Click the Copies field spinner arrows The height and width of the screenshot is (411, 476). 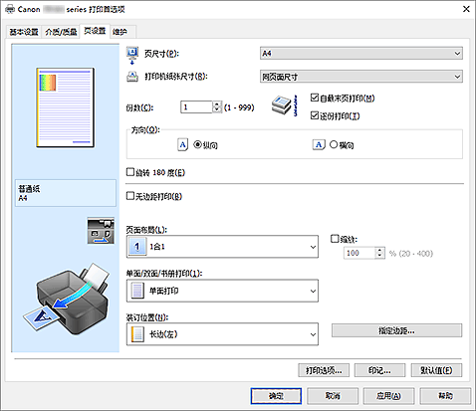[x=217, y=107]
